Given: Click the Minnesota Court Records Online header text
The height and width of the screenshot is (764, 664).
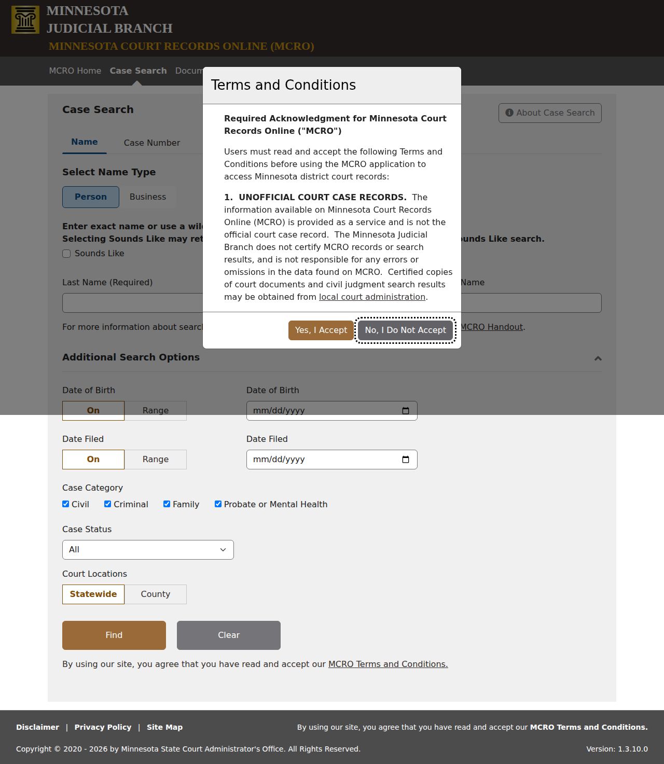Looking at the screenshot, I should point(182,46).
